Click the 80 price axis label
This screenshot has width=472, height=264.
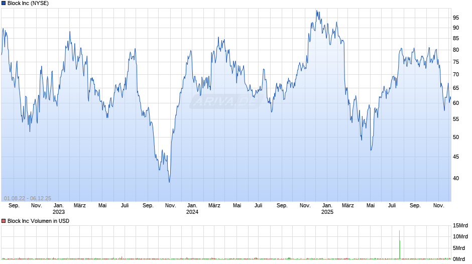(x=456, y=50)
